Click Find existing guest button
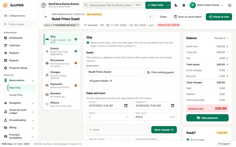The height and width of the screenshot is (147, 236). tap(160, 72)
